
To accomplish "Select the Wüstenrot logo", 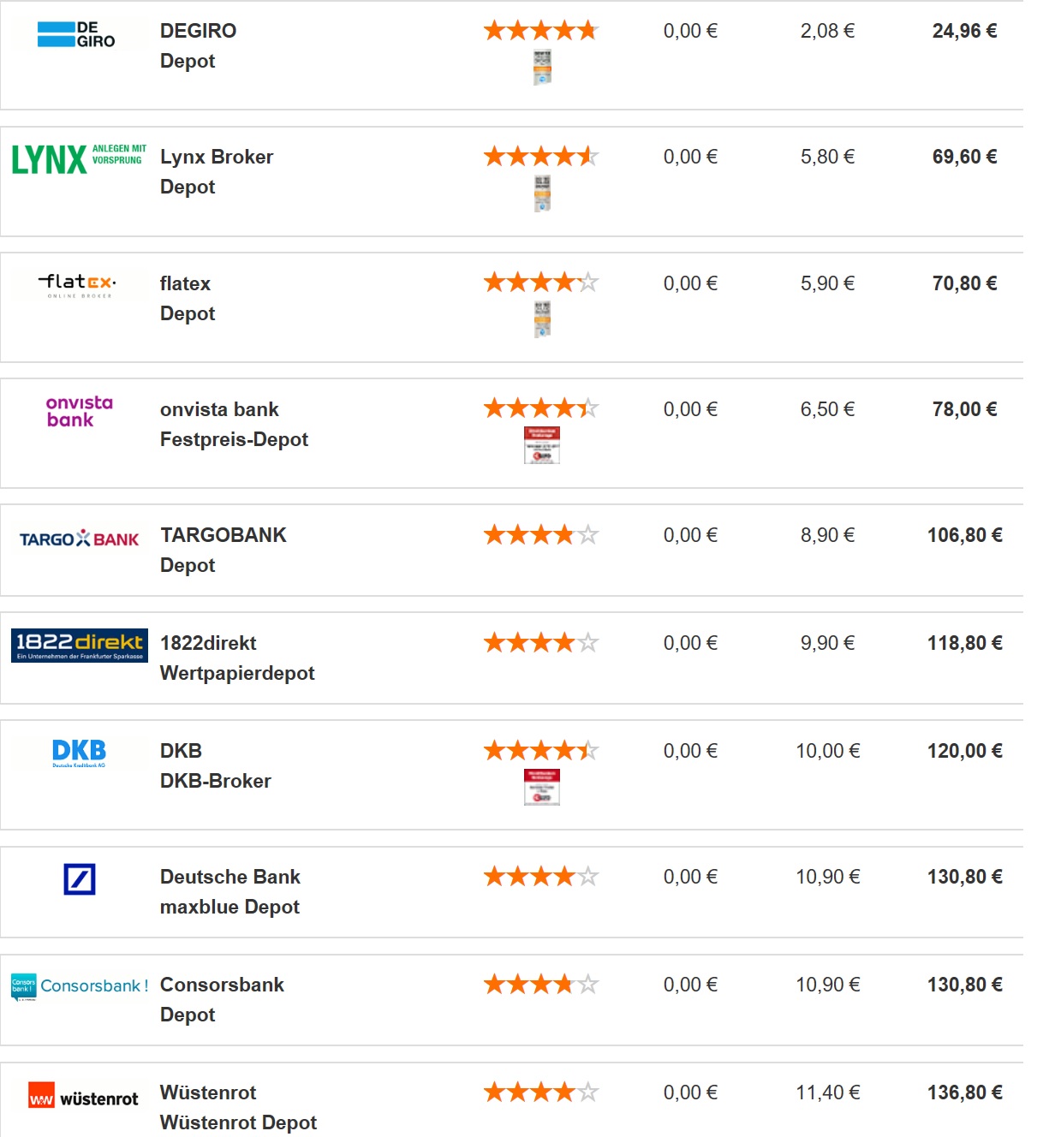I will [x=83, y=1098].
